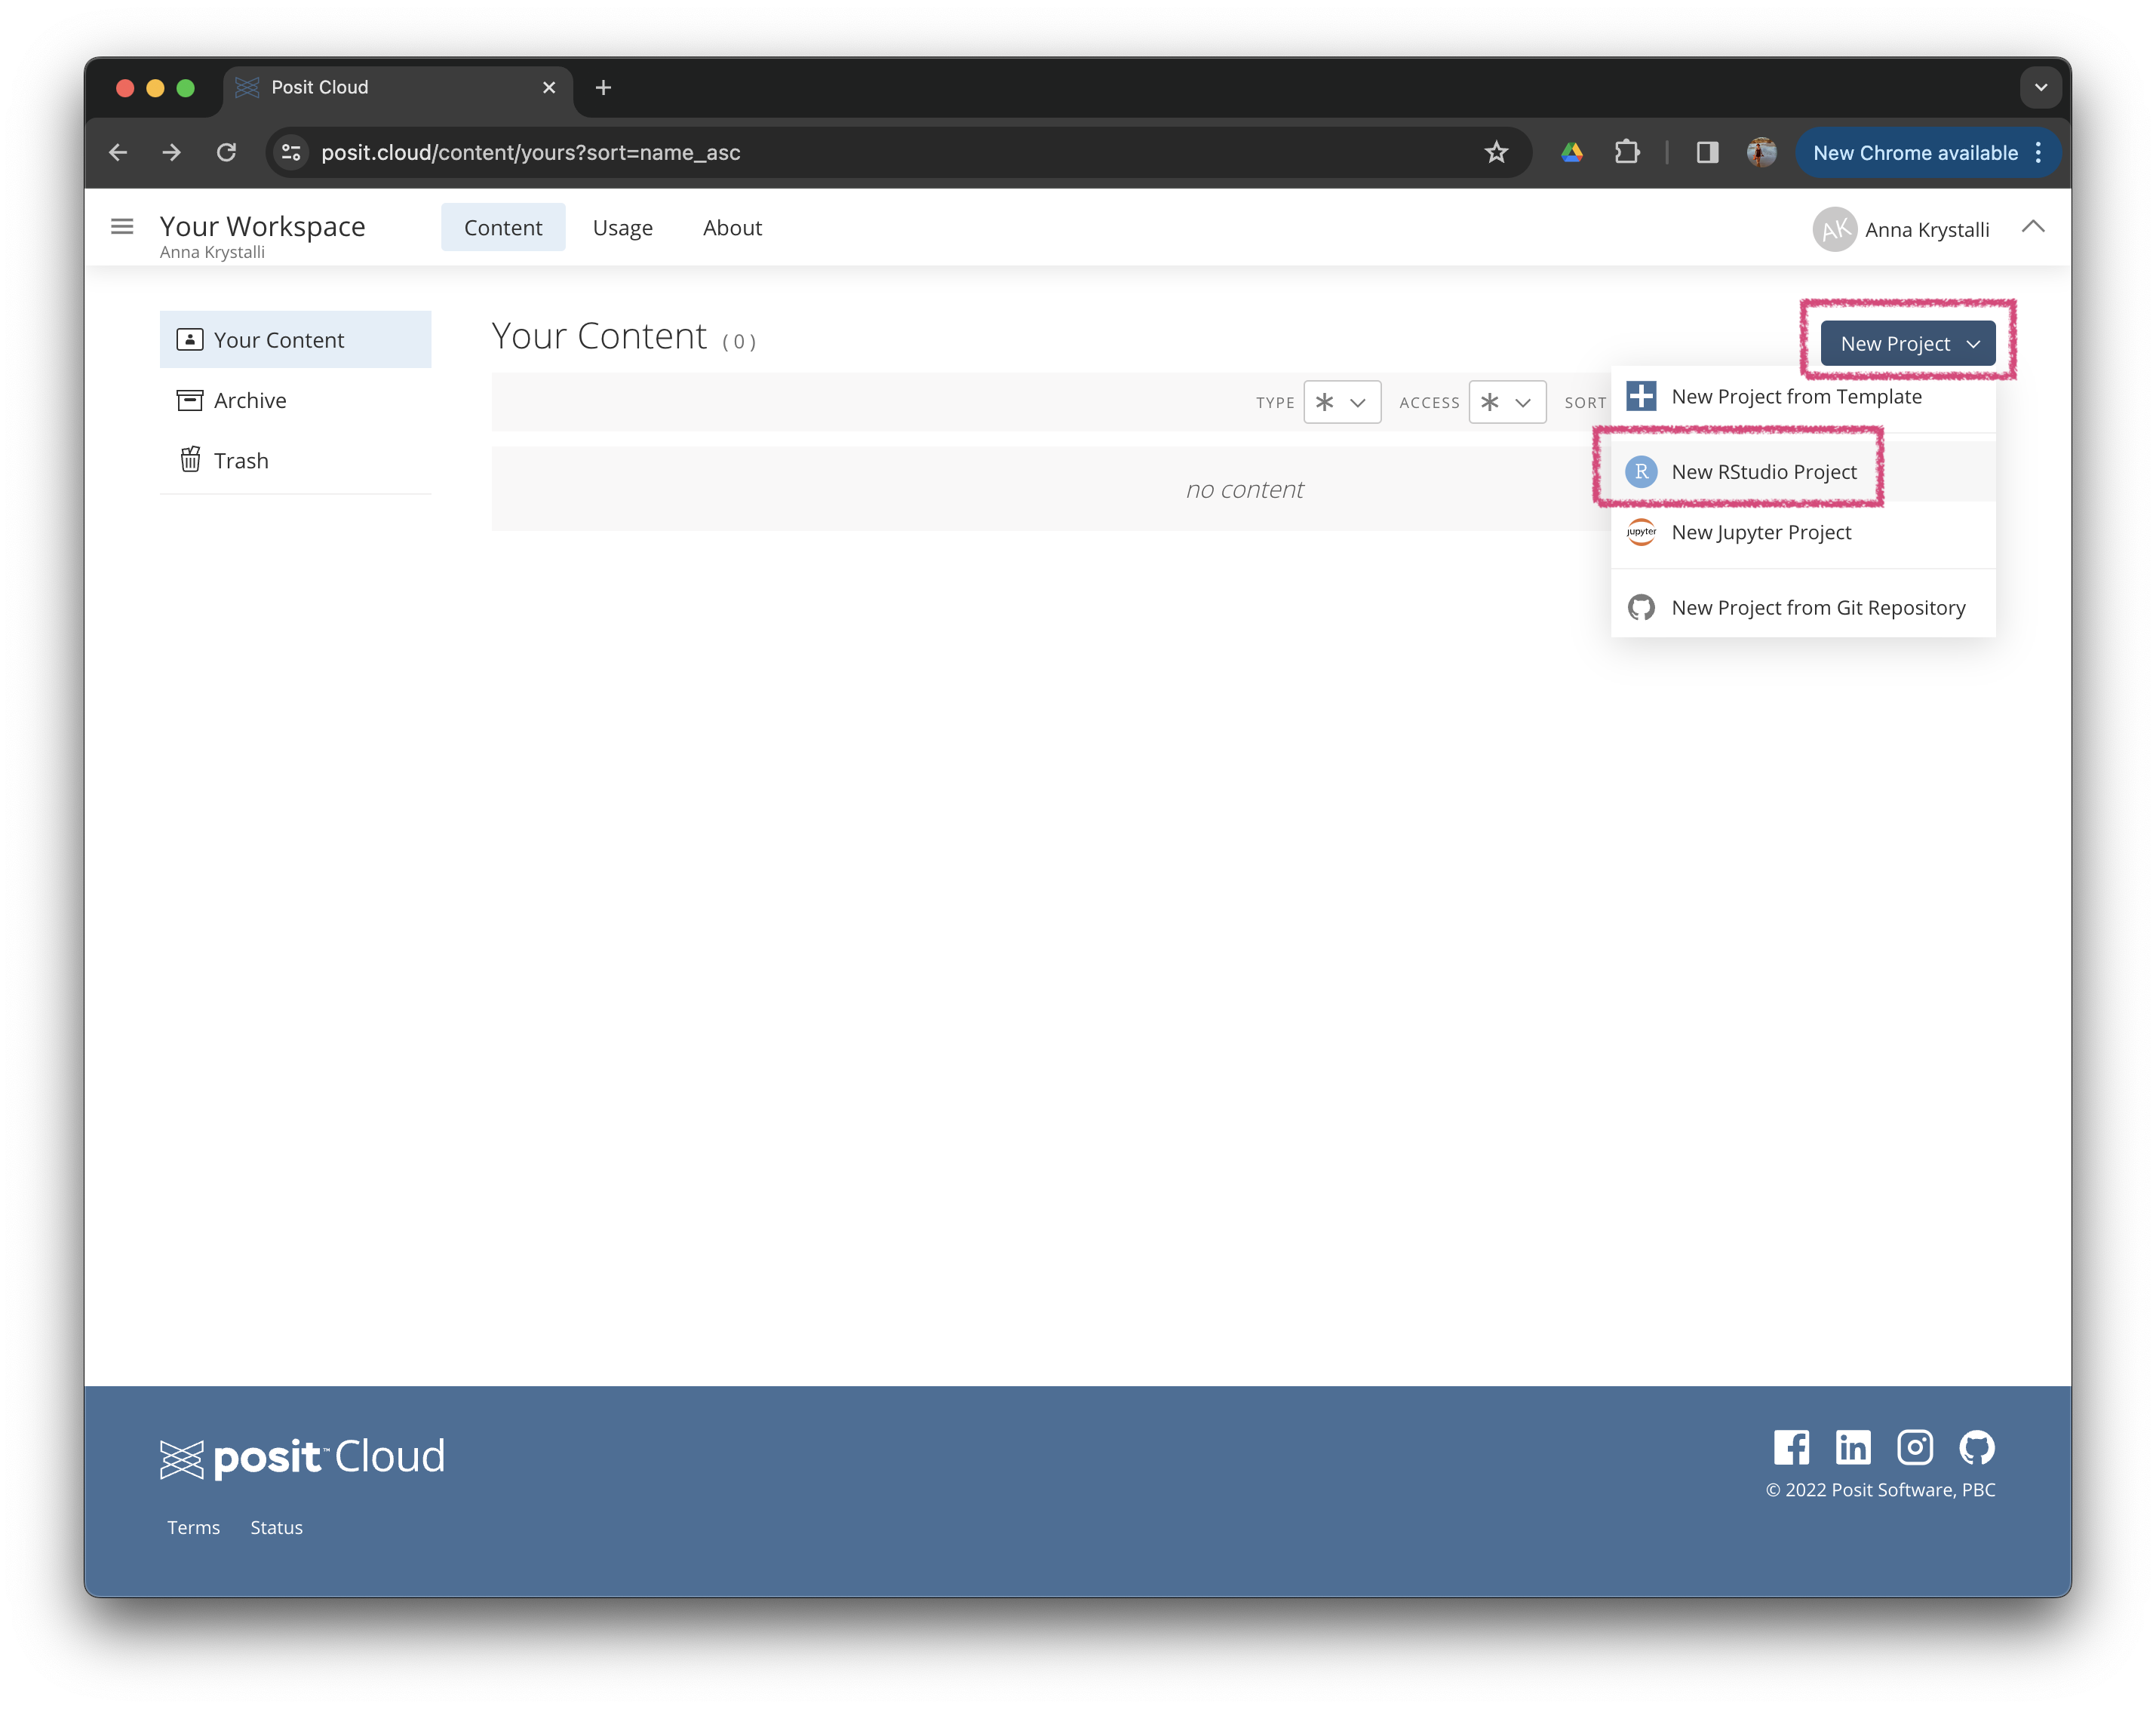Screen dimensions: 2156x1709
Task: Switch to the Content tab
Action: tap(503, 227)
